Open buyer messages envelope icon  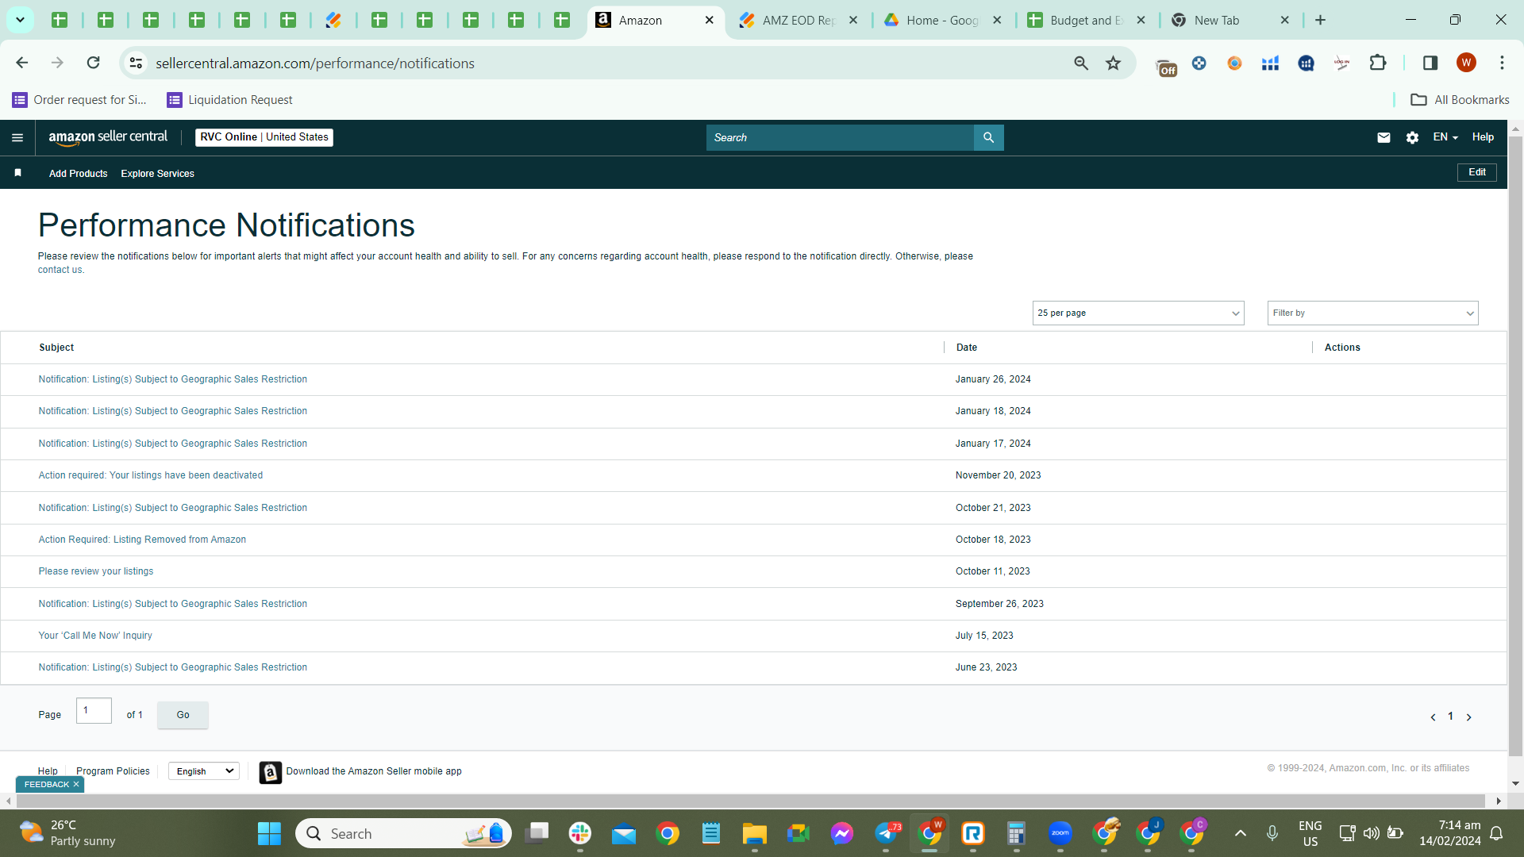tap(1384, 137)
